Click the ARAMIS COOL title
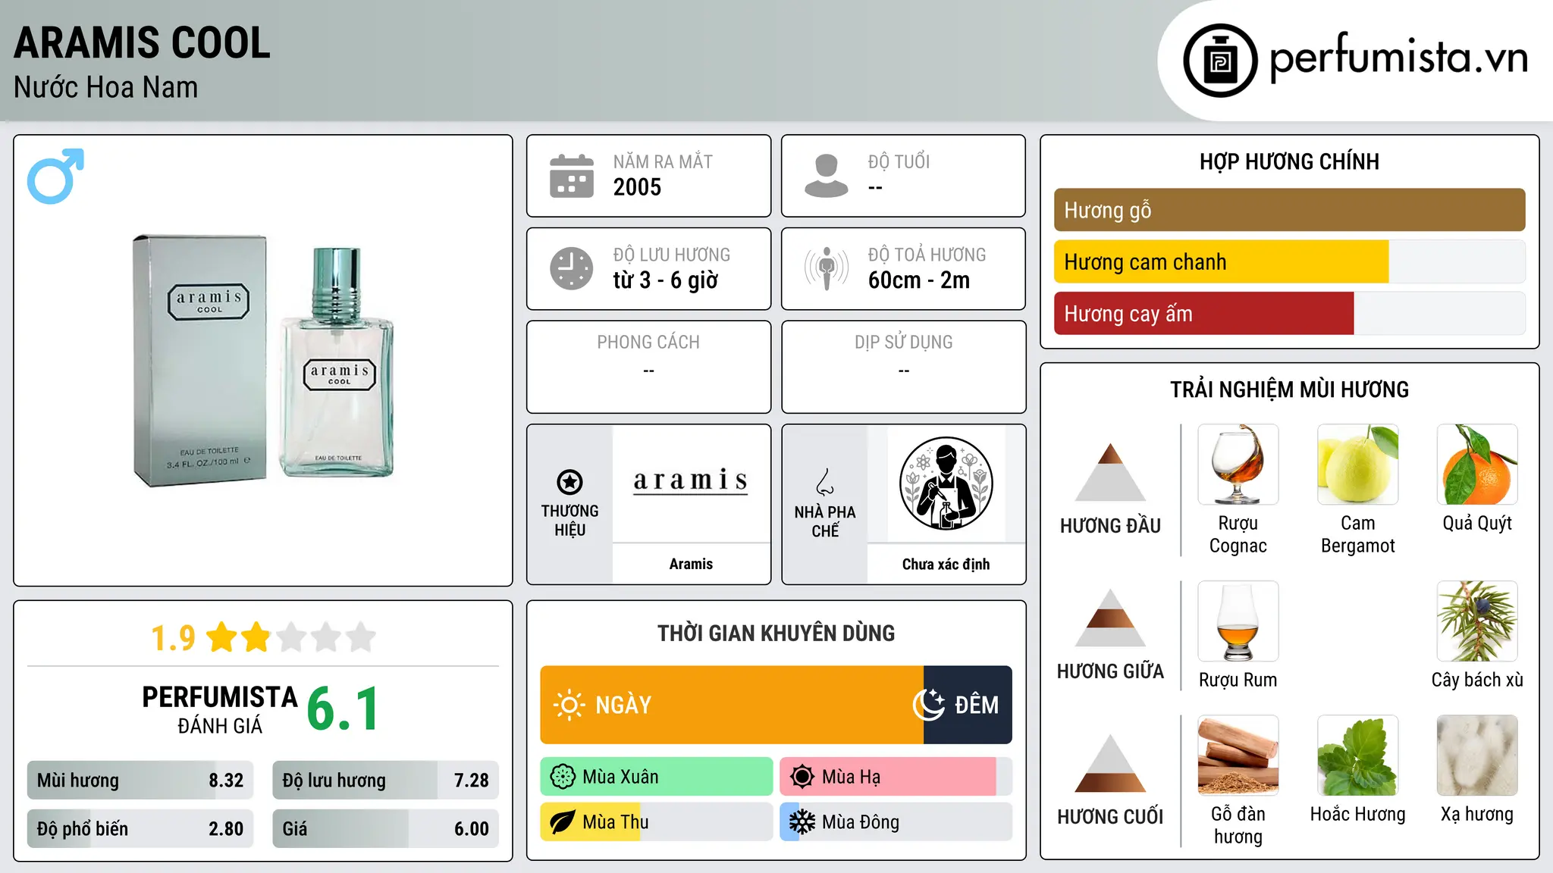Image resolution: width=1553 pixels, height=873 pixels. [142, 42]
